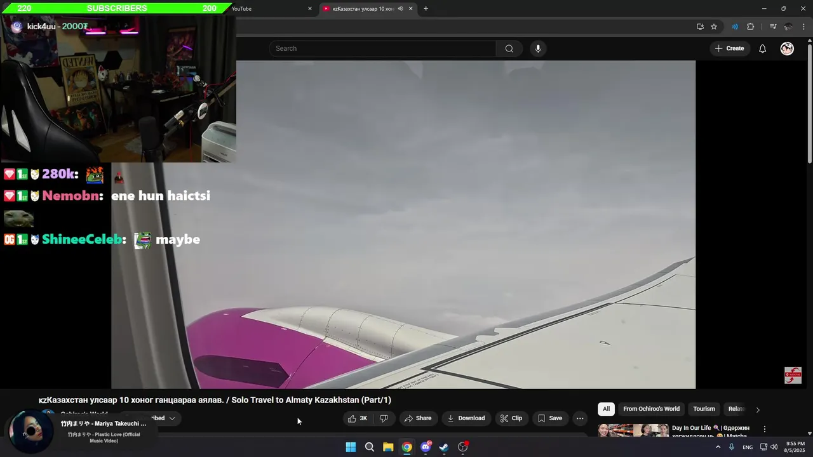The image size is (813, 457).
Task: Click the YouTube search magnifier button
Action: 509,49
